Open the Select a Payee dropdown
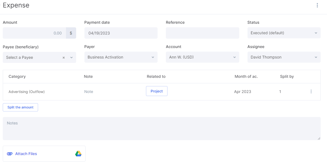 (x=33, y=57)
